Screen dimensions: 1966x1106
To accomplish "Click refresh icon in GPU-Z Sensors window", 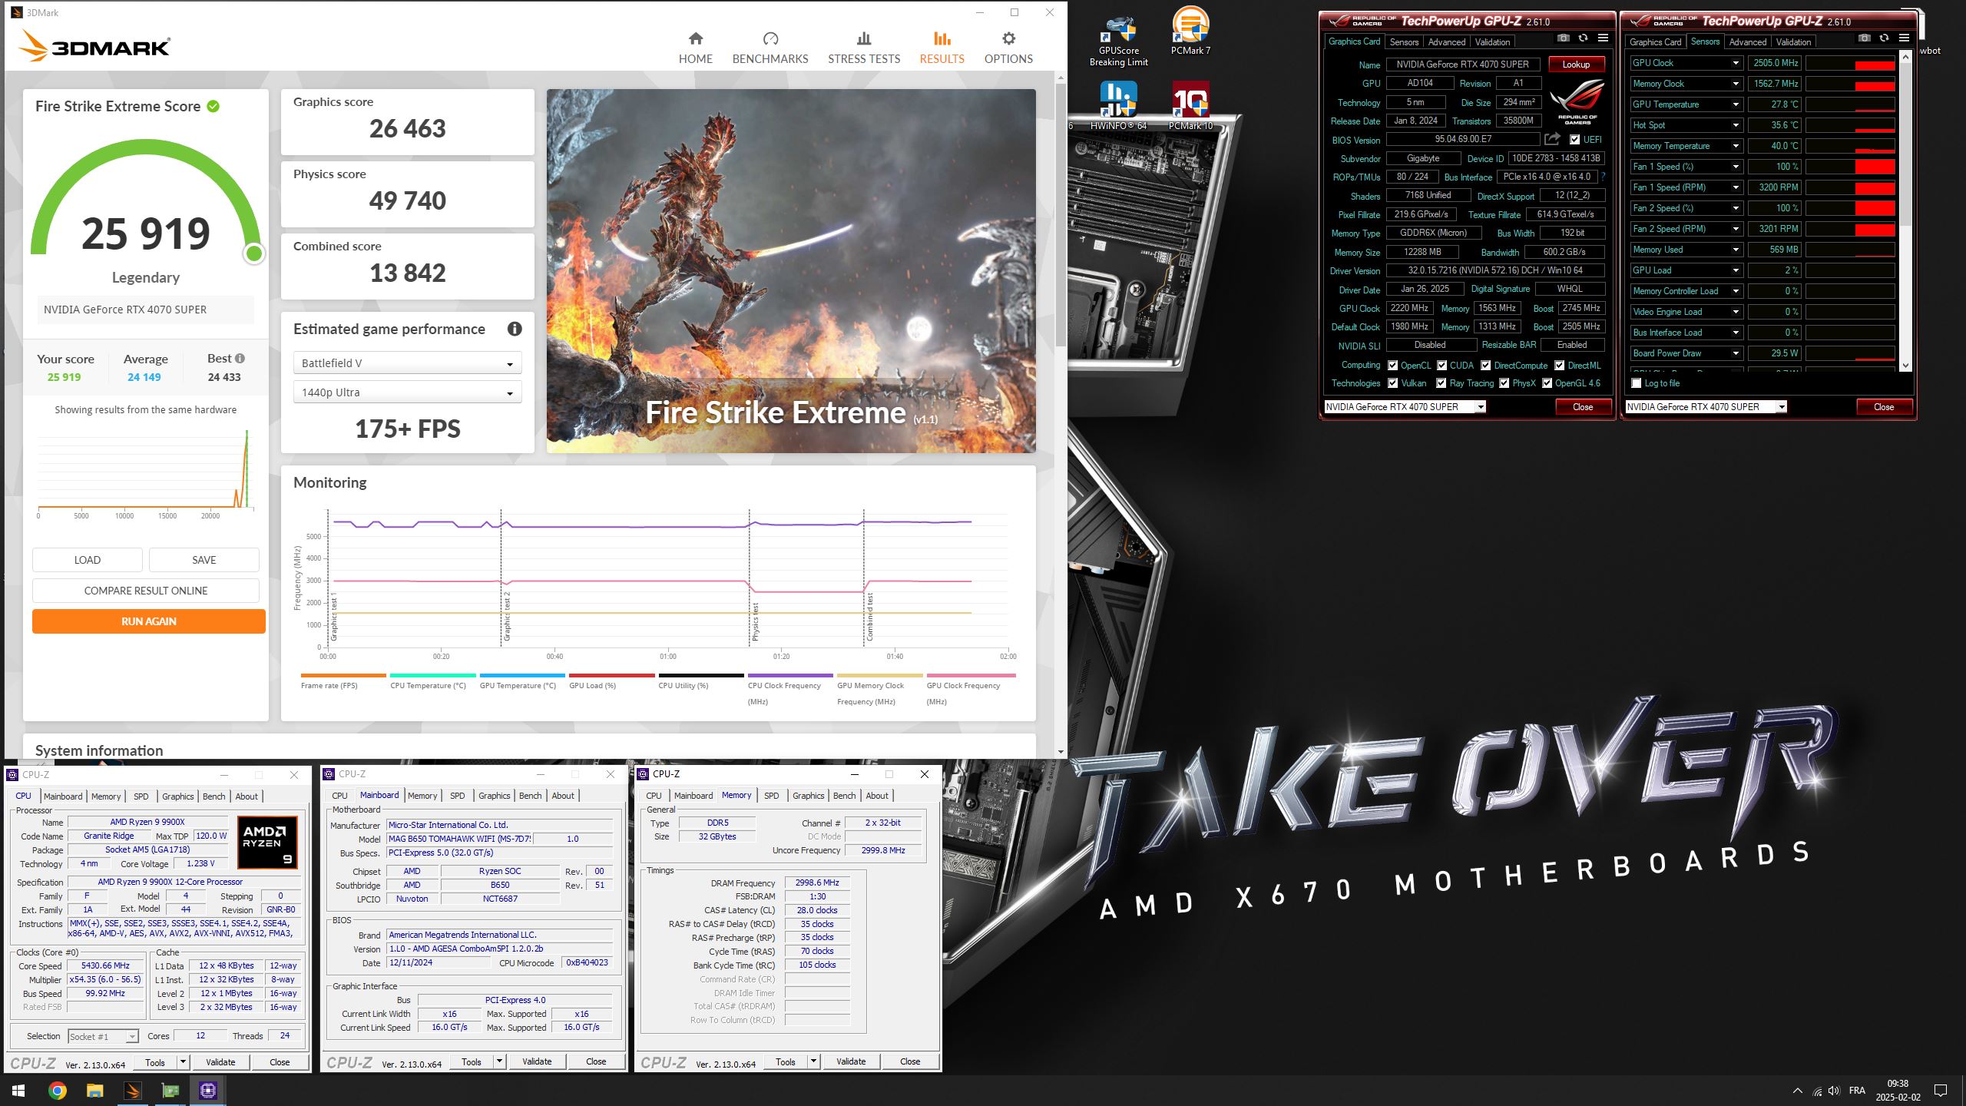I will tap(1884, 38).
